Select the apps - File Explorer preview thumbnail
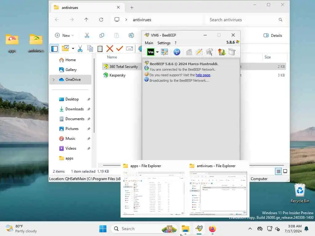This screenshot has width=315, height=236. coord(154,193)
